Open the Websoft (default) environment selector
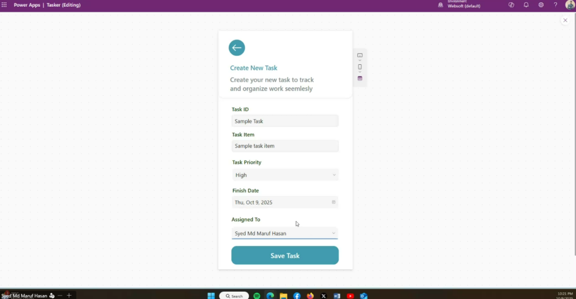Image resolution: width=576 pixels, height=299 pixels. point(463,5)
